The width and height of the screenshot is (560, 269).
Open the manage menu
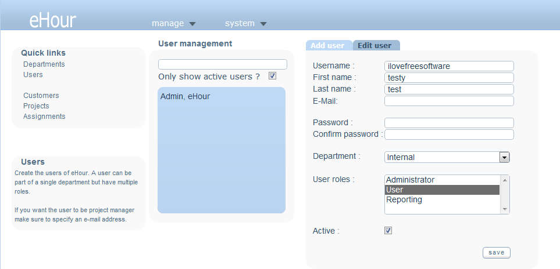pos(173,24)
